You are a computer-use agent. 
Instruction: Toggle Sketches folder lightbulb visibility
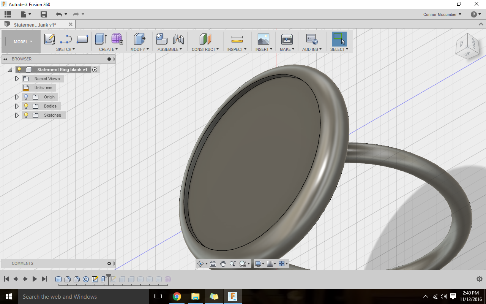click(x=26, y=115)
